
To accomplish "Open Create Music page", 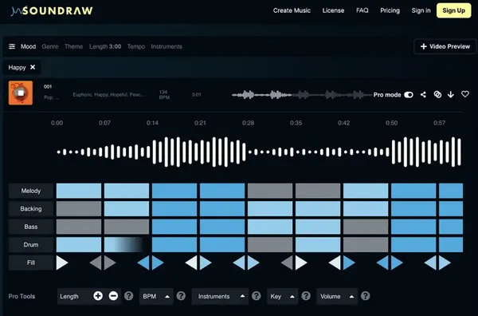I will coord(292,10).
